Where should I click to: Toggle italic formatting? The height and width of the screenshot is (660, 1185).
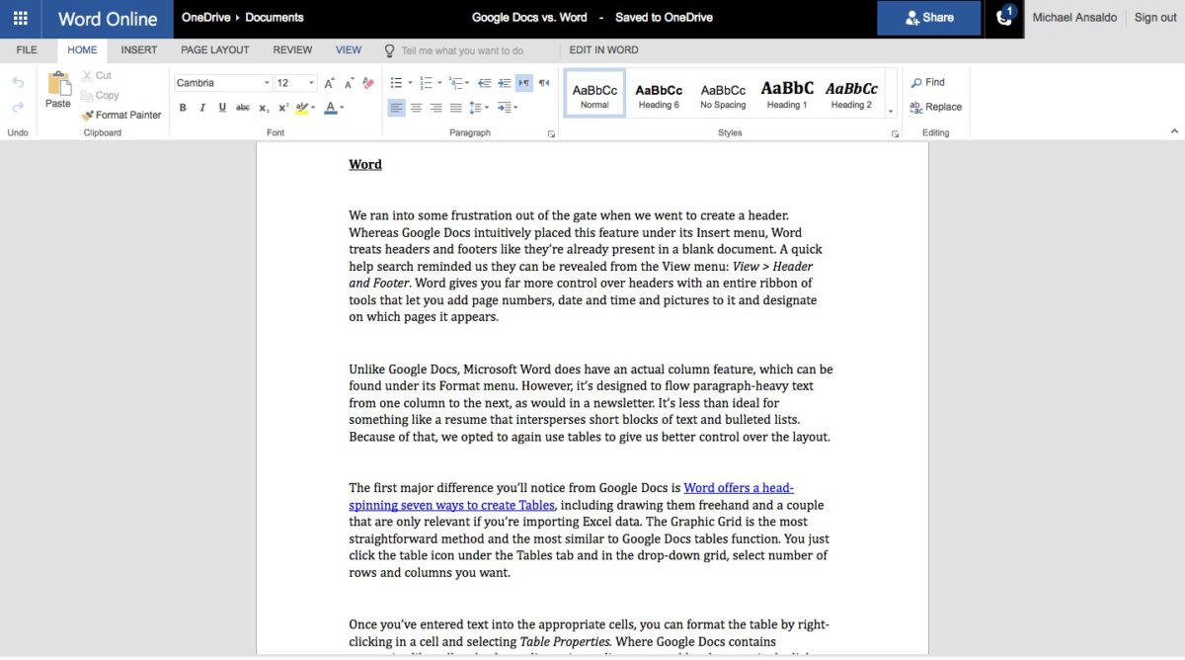pyautogui.click(x=202, y=108)
